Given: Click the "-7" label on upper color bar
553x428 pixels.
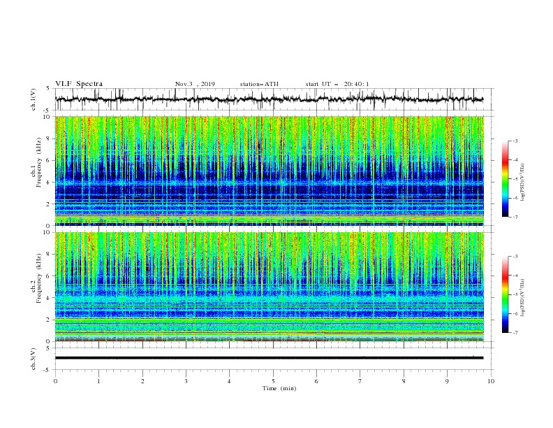Looking at the screenshot, I should [x=515, y=217].
